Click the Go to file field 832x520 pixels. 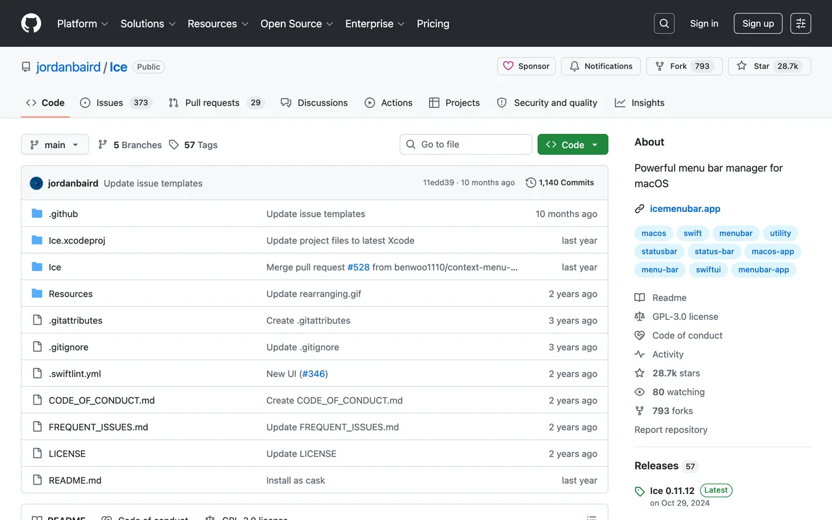(466, 144)
